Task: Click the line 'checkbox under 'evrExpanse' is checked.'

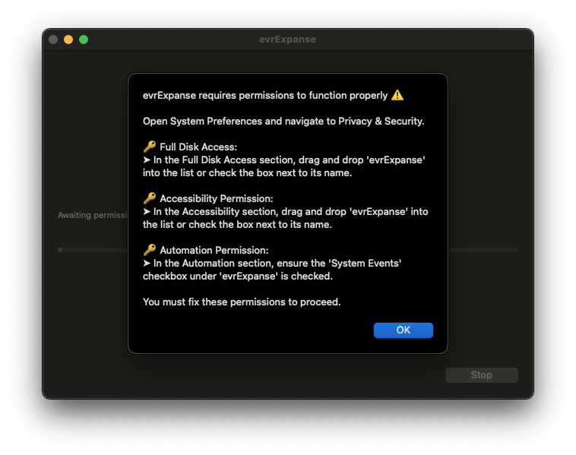Action: pos(238,276)
